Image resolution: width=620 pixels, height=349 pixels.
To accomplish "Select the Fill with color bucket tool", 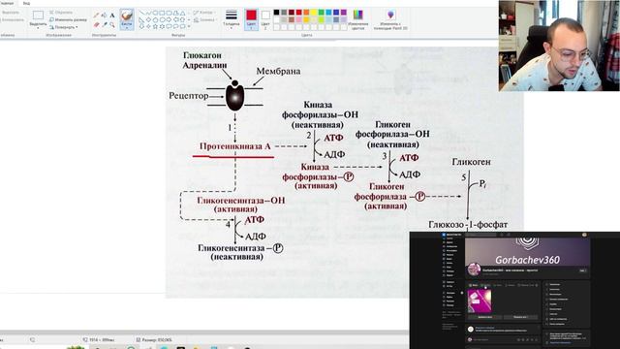I will click(x=104, y=16).
